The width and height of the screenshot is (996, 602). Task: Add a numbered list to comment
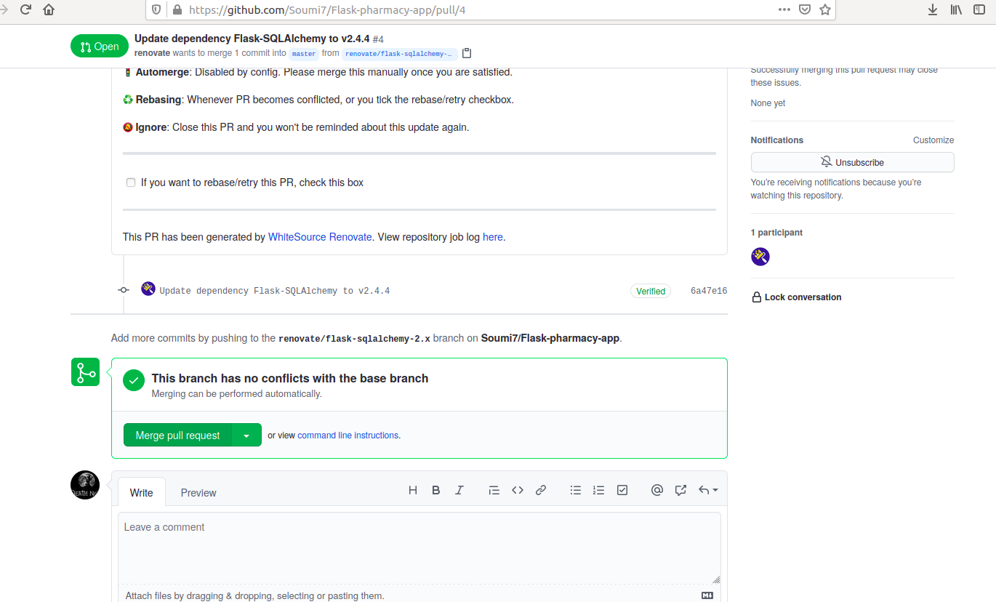599,490
